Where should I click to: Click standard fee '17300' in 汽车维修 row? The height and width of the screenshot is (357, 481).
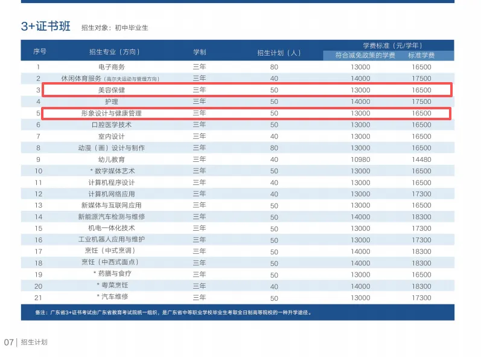click(x=421, y=298)
